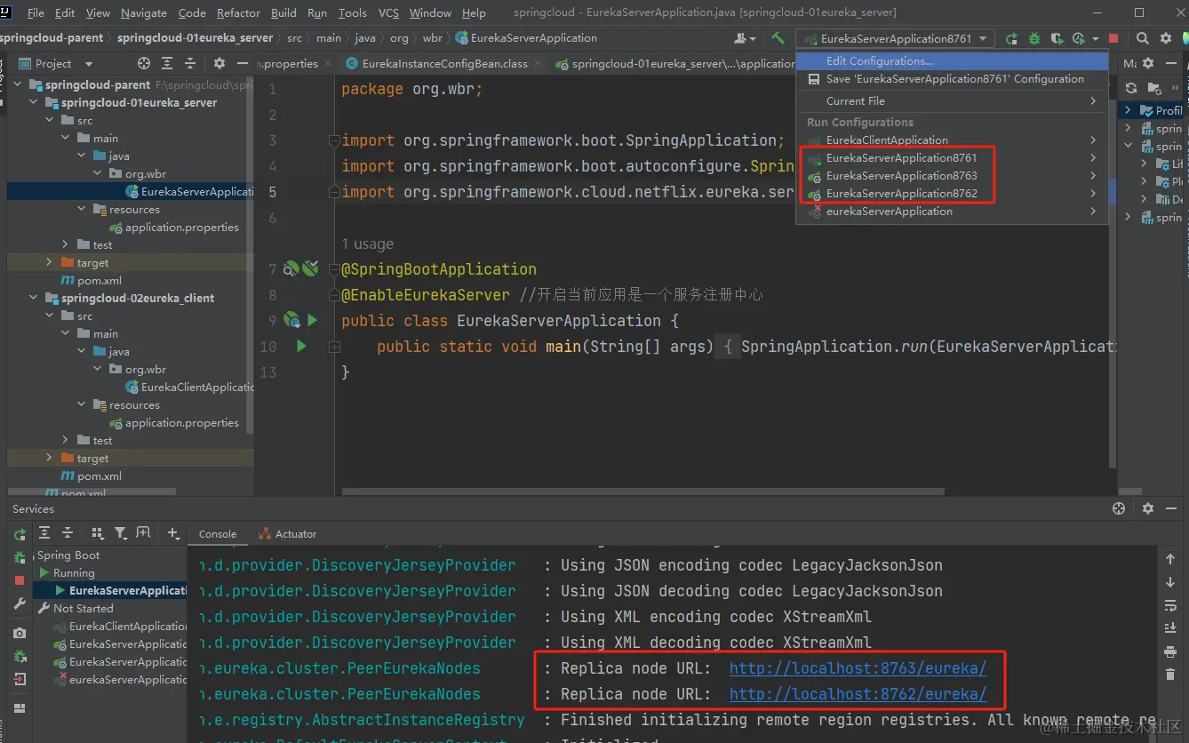Open Services panel settings gear
The image size is (1189, 743).
pos(1148,508)
